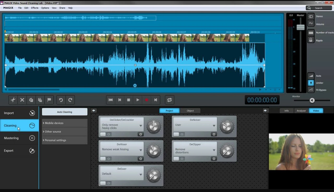The image size is (334, 192).
Task: Set a marker with flag icon
Action: tap(49, 100)
